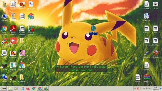Select My Screen Recorder desktop shortcut
This screenshot has height=91, width=162.
(x=31, y=30)
